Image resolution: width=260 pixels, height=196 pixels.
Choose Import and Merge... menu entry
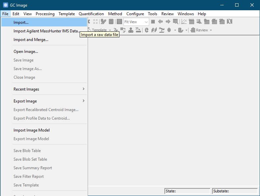[x=44, y=40]
